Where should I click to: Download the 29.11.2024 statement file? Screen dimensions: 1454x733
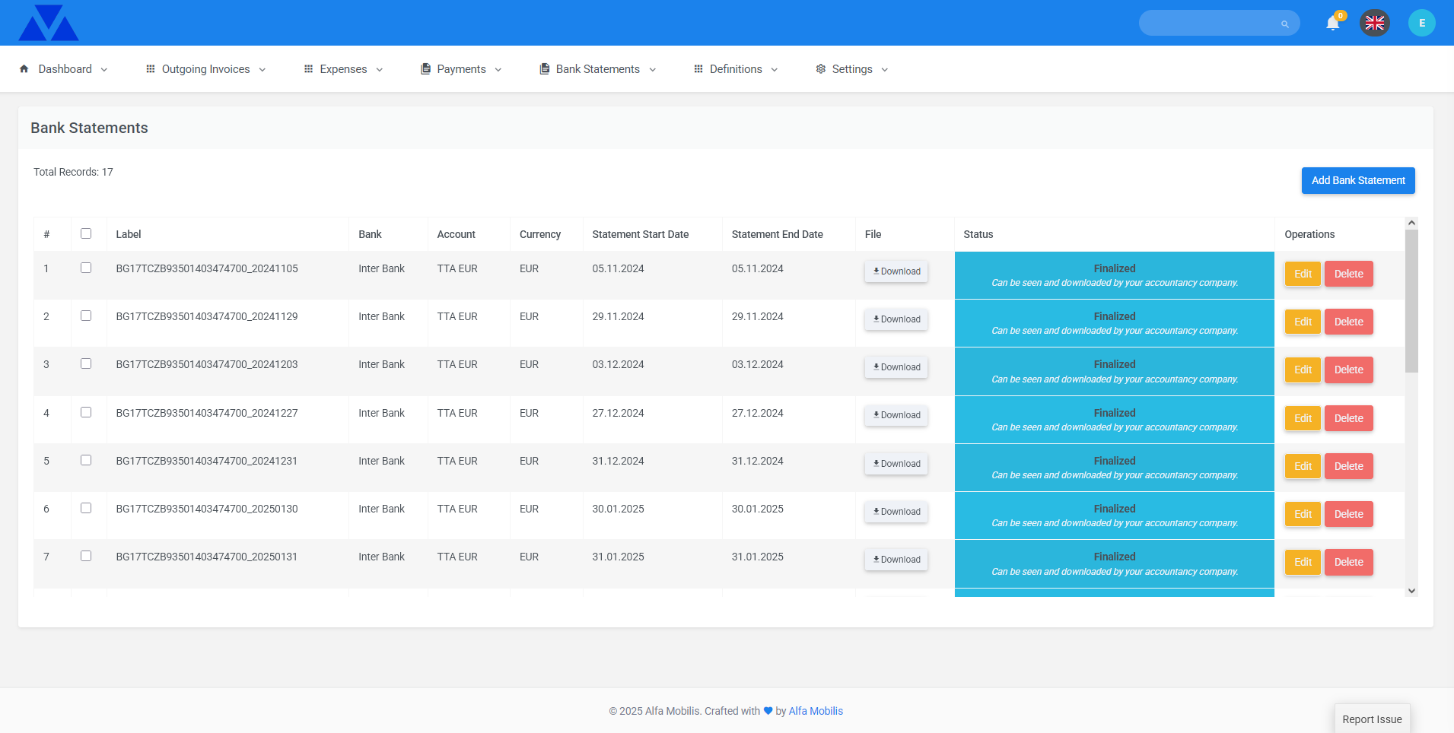[x=896, y=319]
